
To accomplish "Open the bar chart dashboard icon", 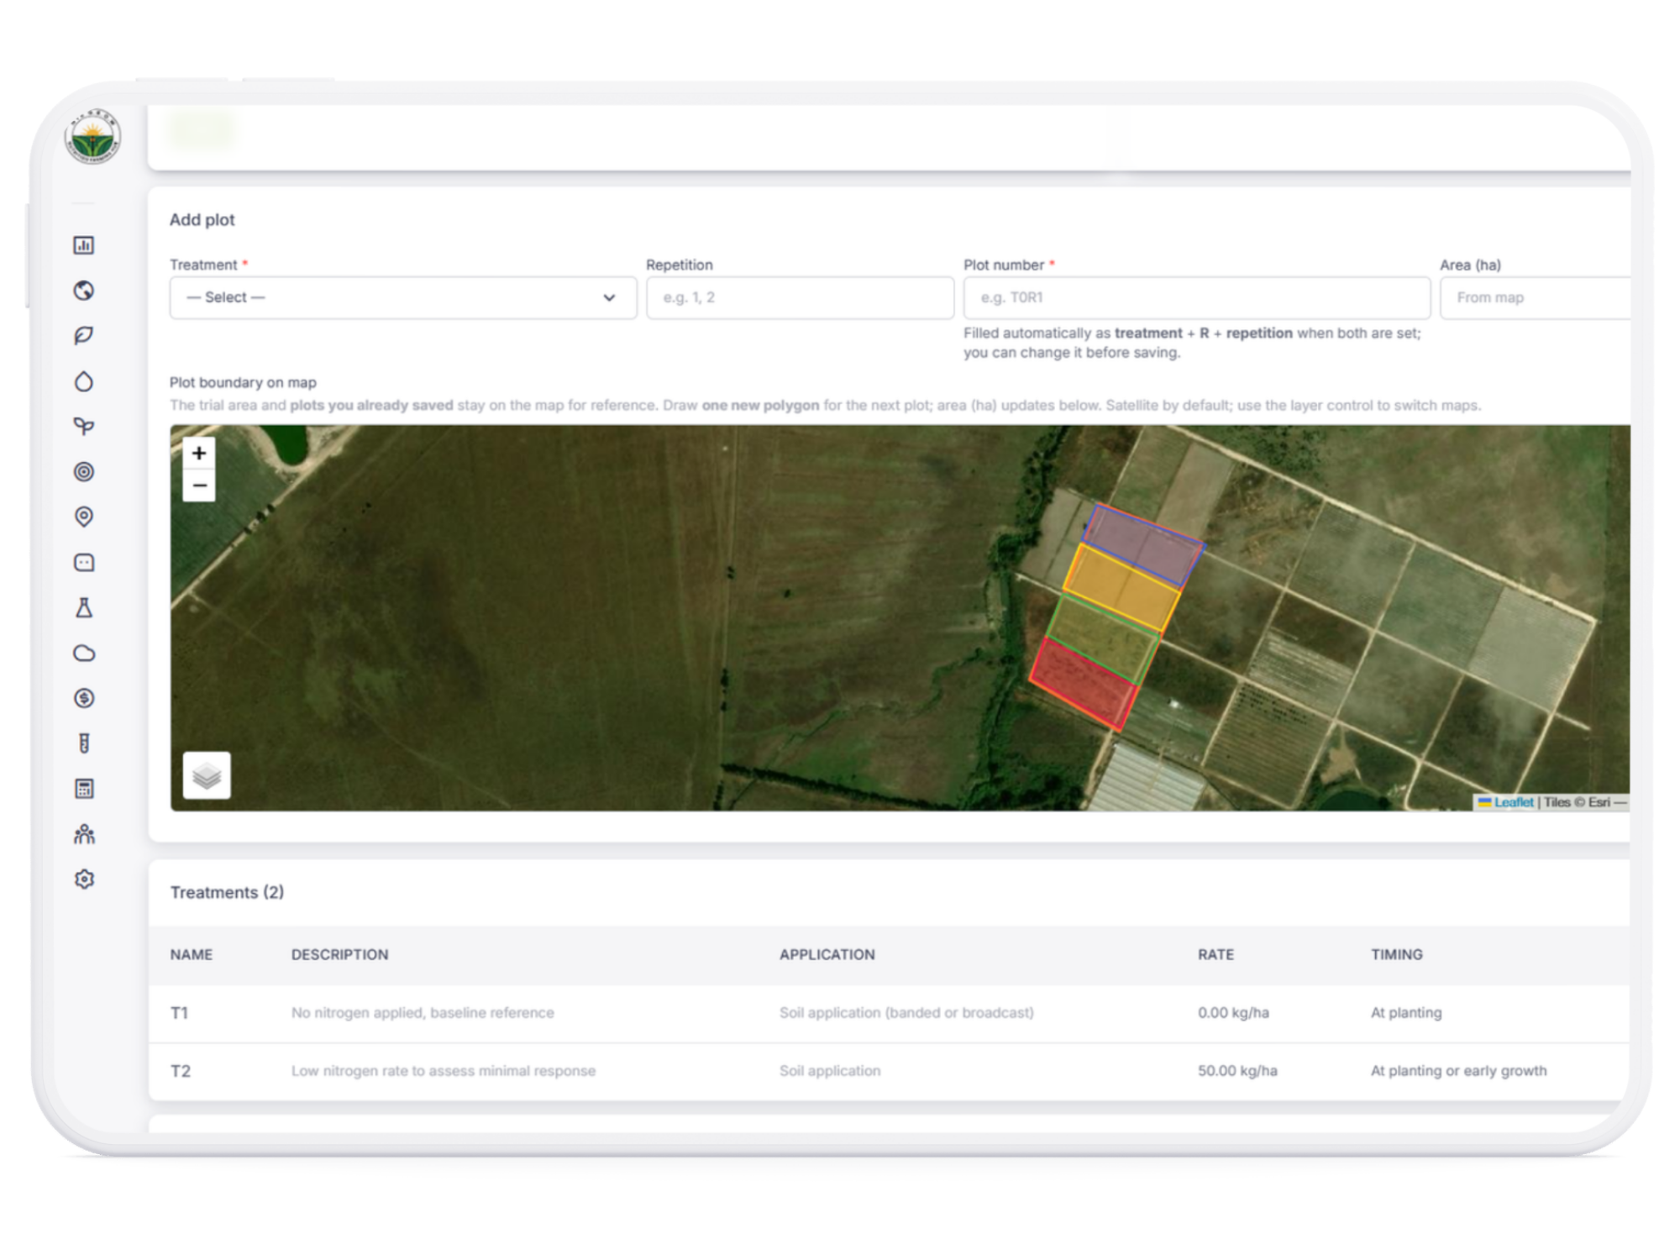I will point(84,245).
